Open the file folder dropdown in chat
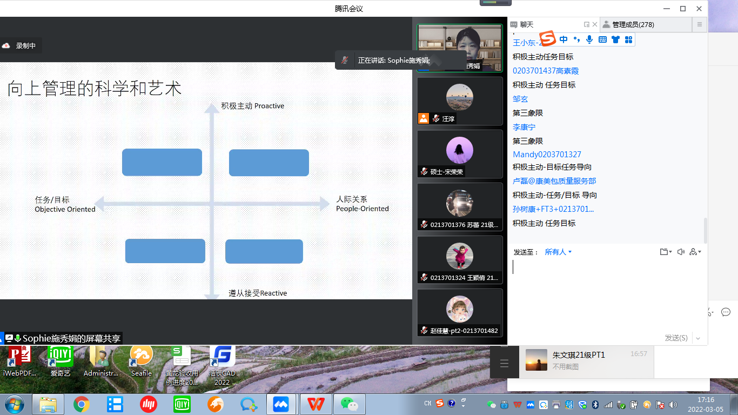This screenshot has height=415, width=738. pyautogui.click(x=666, y=252)
